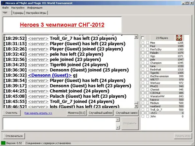Click the Монетка [0;1] button
This screenshot has width=195, height=146.
point(77,113)
